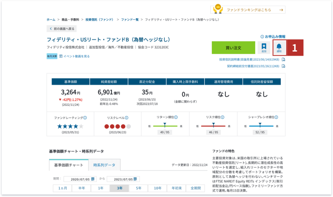Click the 46 / 95 risk rank value
Image resolution: width=333 pixels, height=197 pixels.
[x=213, y=132]
